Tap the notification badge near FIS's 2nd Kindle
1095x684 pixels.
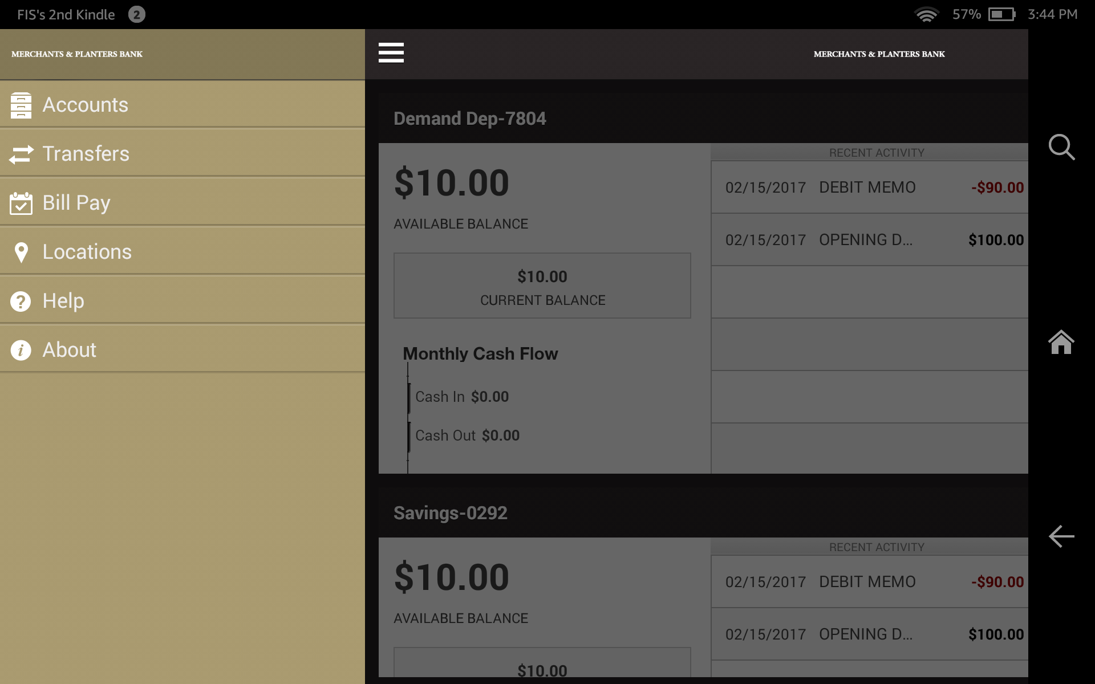(x=136, y=14)
